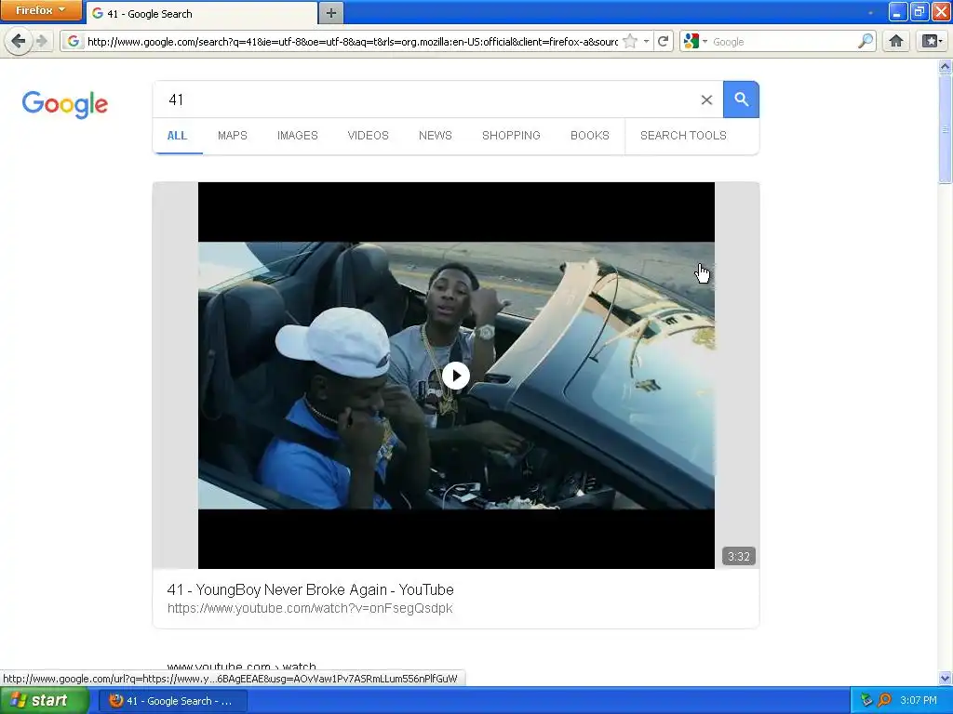Screen dimensions: 953x714
Task: Click the magnifier in Firefox search box
Action: point(865,41)
